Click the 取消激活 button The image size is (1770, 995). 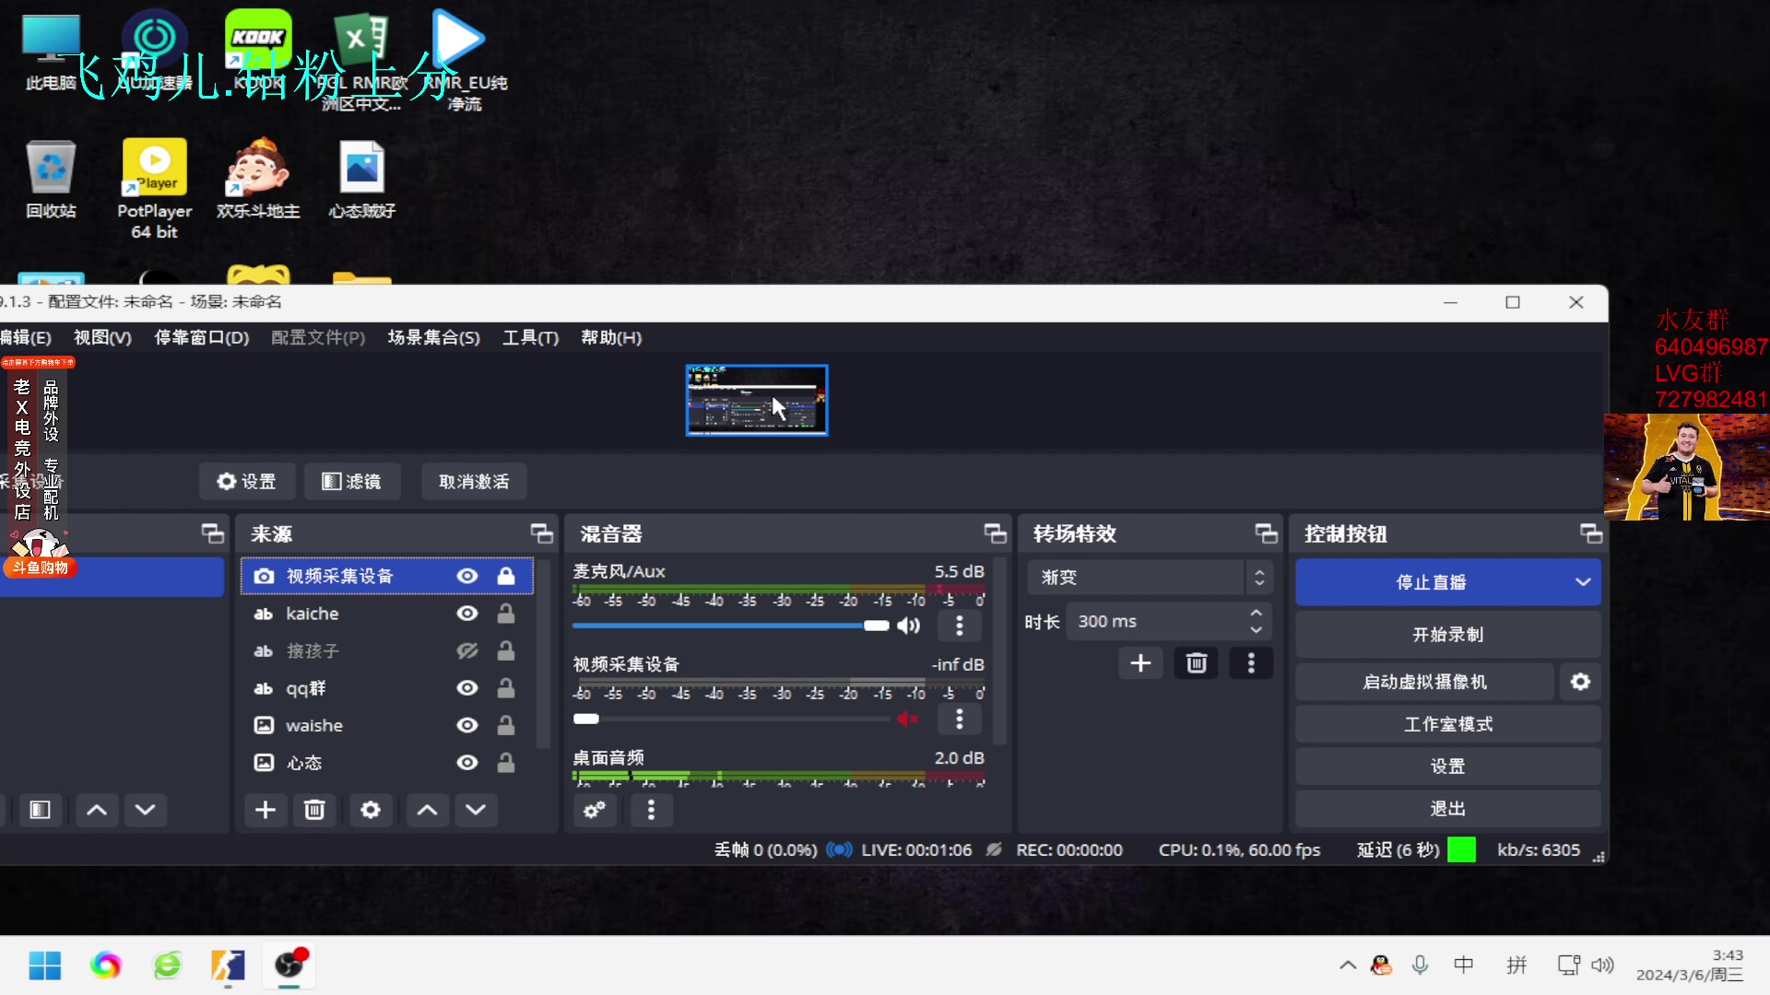click(x=473, y=481)
